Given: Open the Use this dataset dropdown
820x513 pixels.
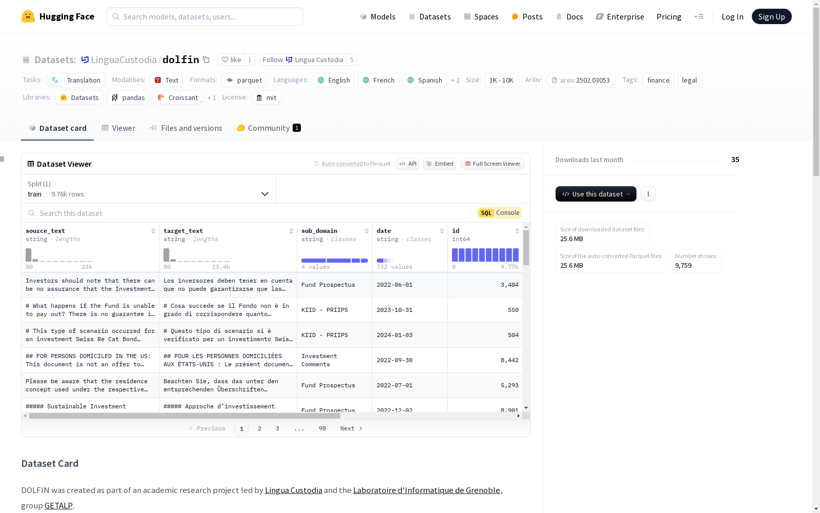Looking at the screenshot, I should [x=596, y=194].
